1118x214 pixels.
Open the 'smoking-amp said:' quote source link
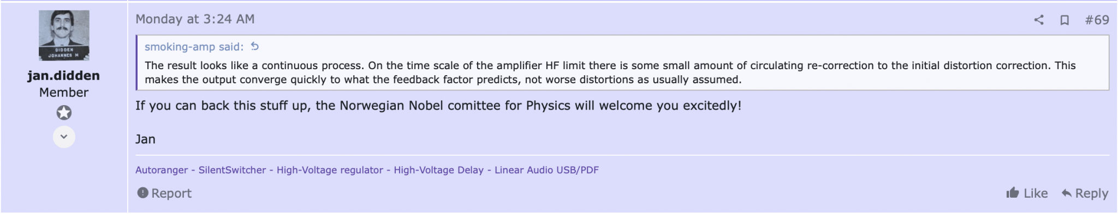pos(194,47)
